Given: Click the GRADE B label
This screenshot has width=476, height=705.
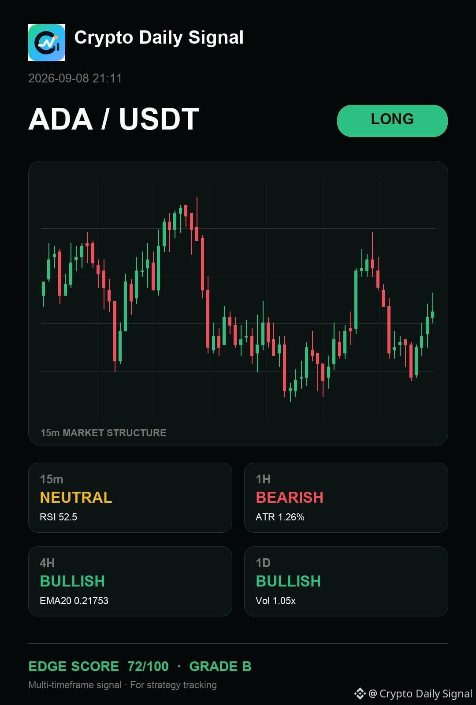Looking at the screenshot, I should 220,666.
